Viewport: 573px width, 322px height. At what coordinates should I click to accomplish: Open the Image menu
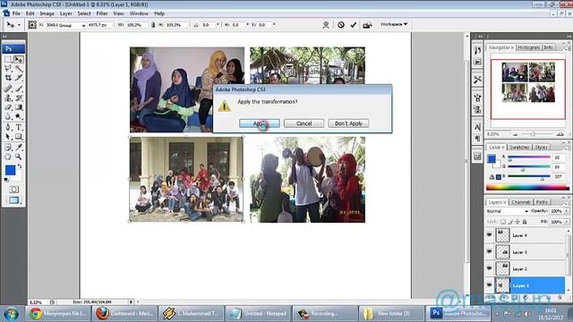47,13
